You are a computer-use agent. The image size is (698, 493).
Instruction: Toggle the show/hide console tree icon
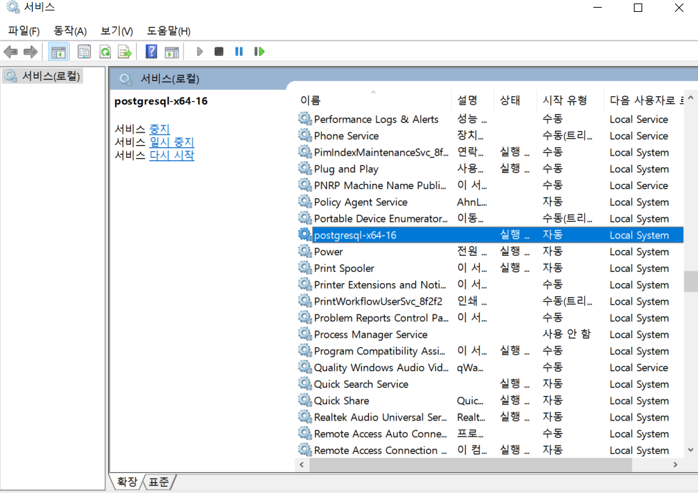[59, 52]
